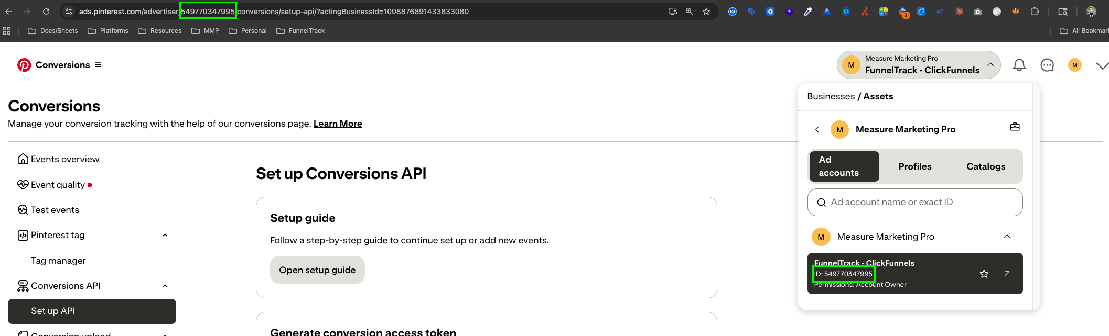Select the FunnelTrack - ClickFunnels ad account row
The width and height of the screenshot is (1109, 336).
click(x=915, y=273)
